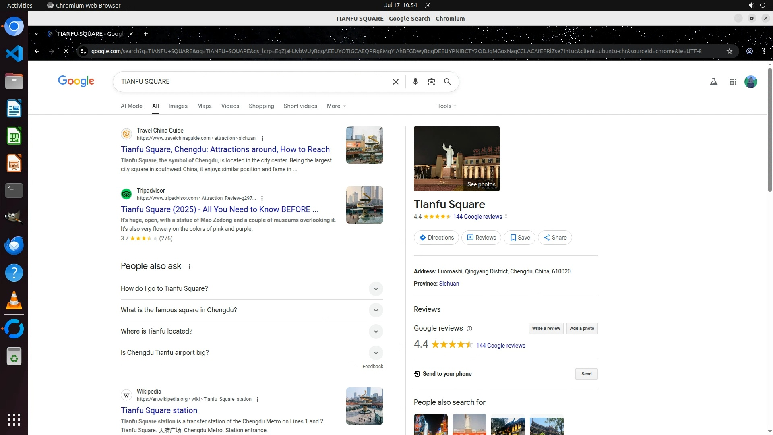
Task: Open Google Lens image search
Action: (x=431, y=82)
